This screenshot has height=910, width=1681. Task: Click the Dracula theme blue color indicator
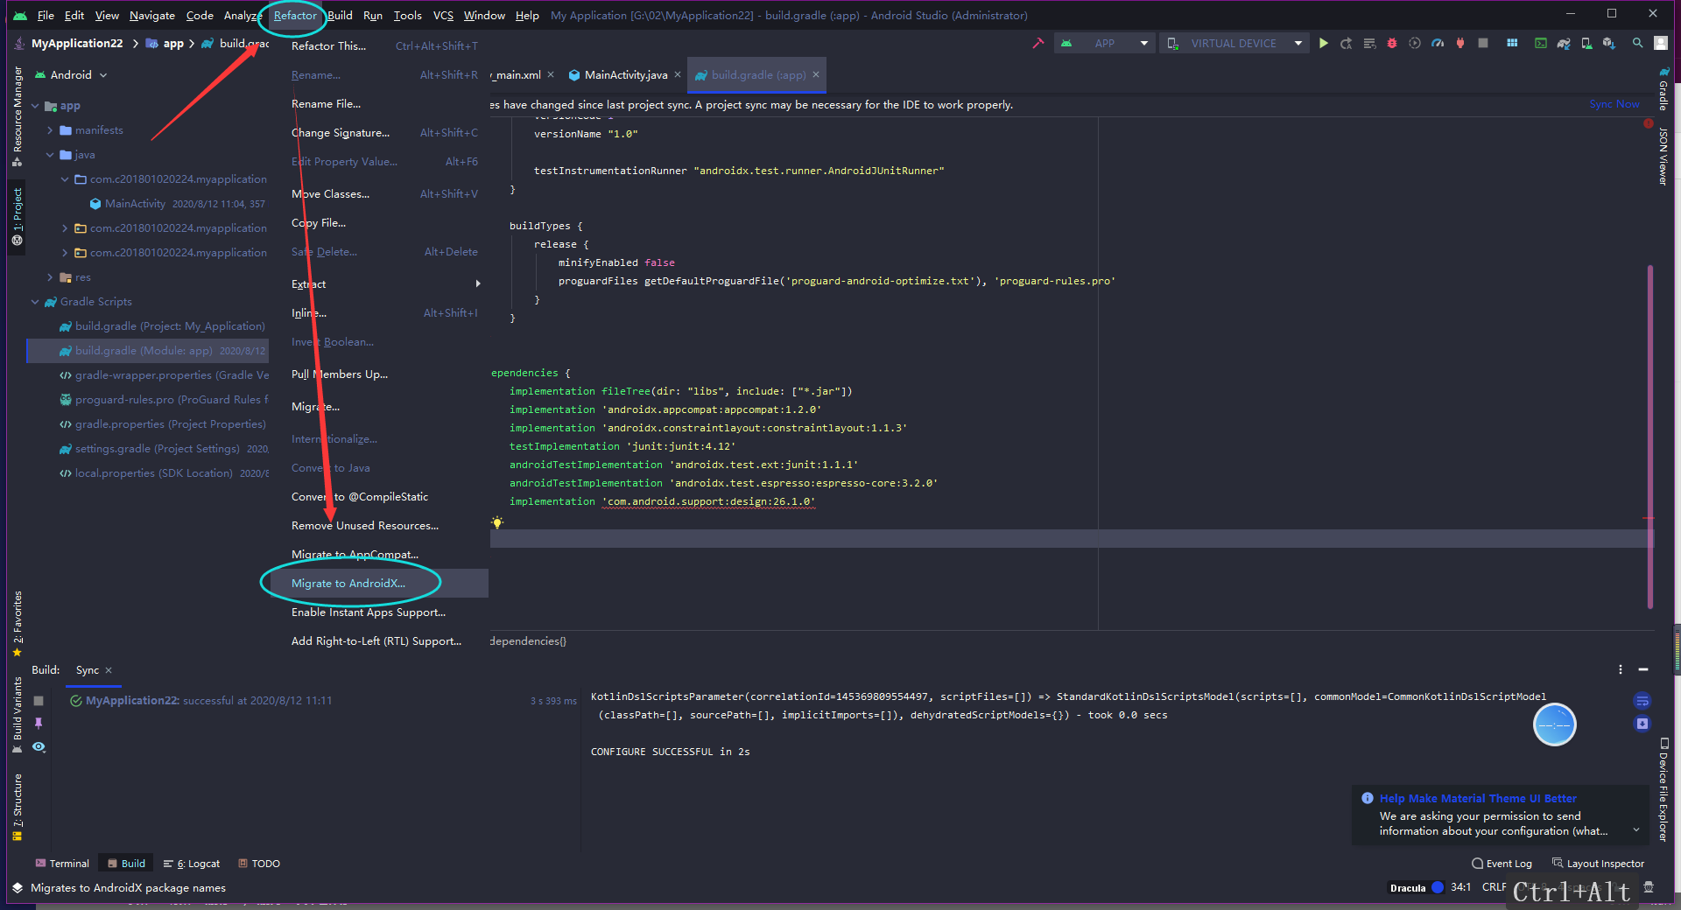(x=1438, y=887)
